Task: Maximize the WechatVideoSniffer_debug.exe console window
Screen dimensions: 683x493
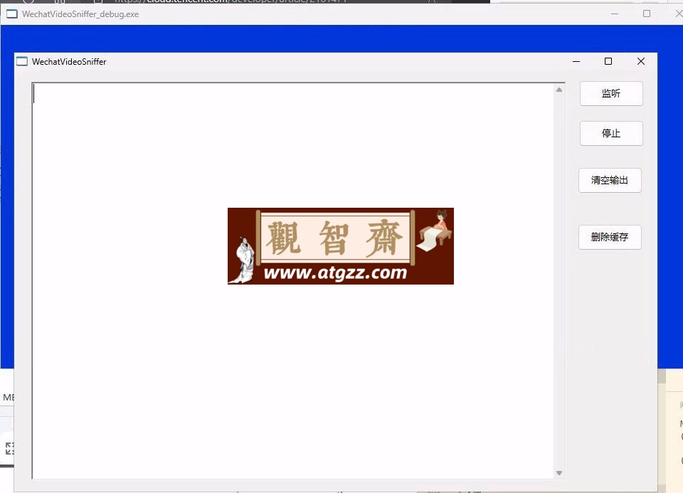Action: click(x=647, y=14)
